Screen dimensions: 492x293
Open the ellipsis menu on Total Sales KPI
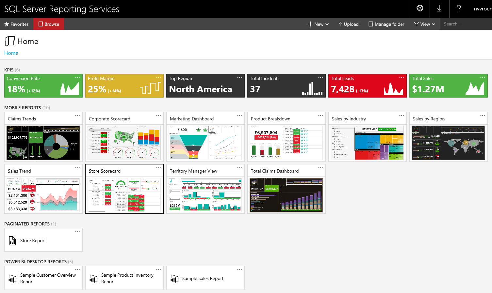[483, 77]
